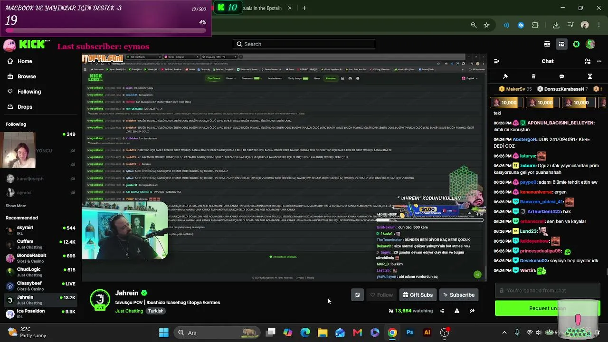Open the Chrome profile avatar
The height and width of the screenshot is (342, 608).
pos(585,25)
